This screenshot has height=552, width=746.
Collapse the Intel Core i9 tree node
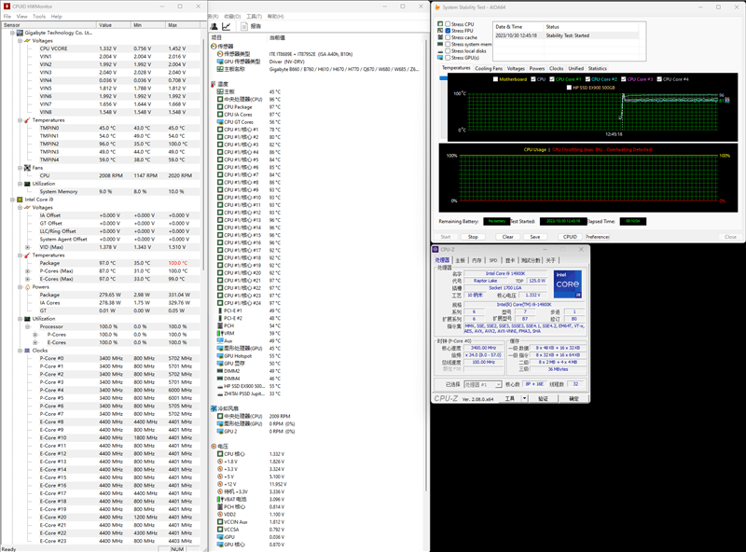(12, 200)
